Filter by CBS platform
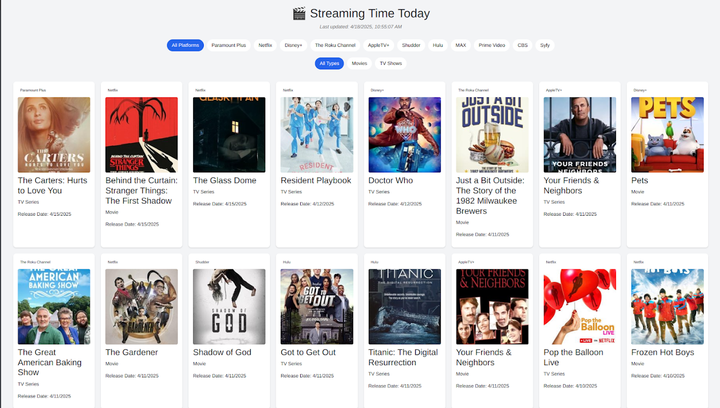This screenshot has width=720, height=408. pyautogui.click(x=523, y=45)
